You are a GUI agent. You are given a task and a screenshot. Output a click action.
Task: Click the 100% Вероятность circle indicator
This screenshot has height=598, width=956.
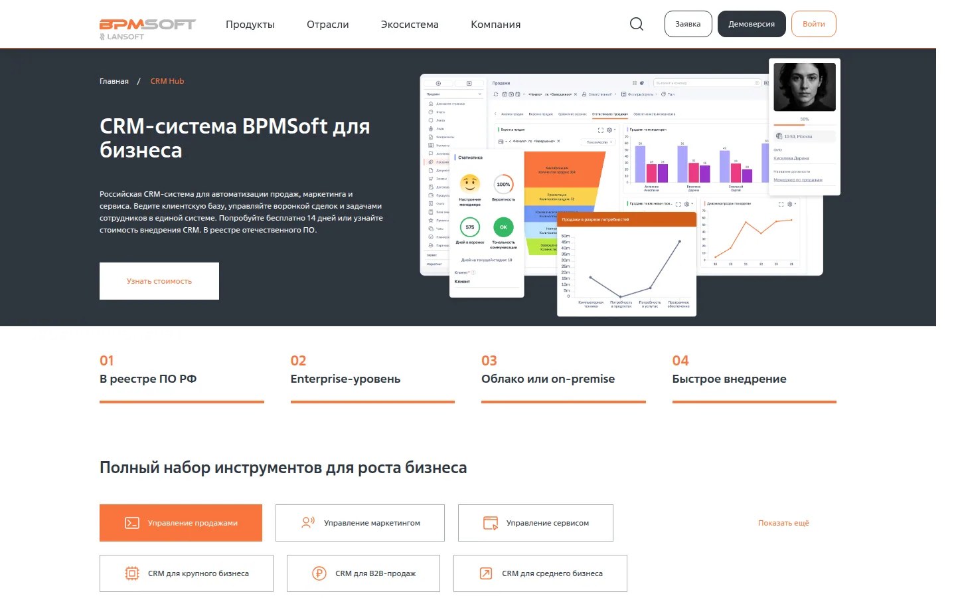pyautogui.click(x=503, y=184)
